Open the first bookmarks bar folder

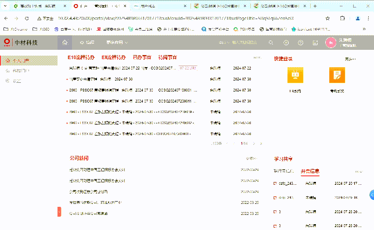tap(16, 29)
